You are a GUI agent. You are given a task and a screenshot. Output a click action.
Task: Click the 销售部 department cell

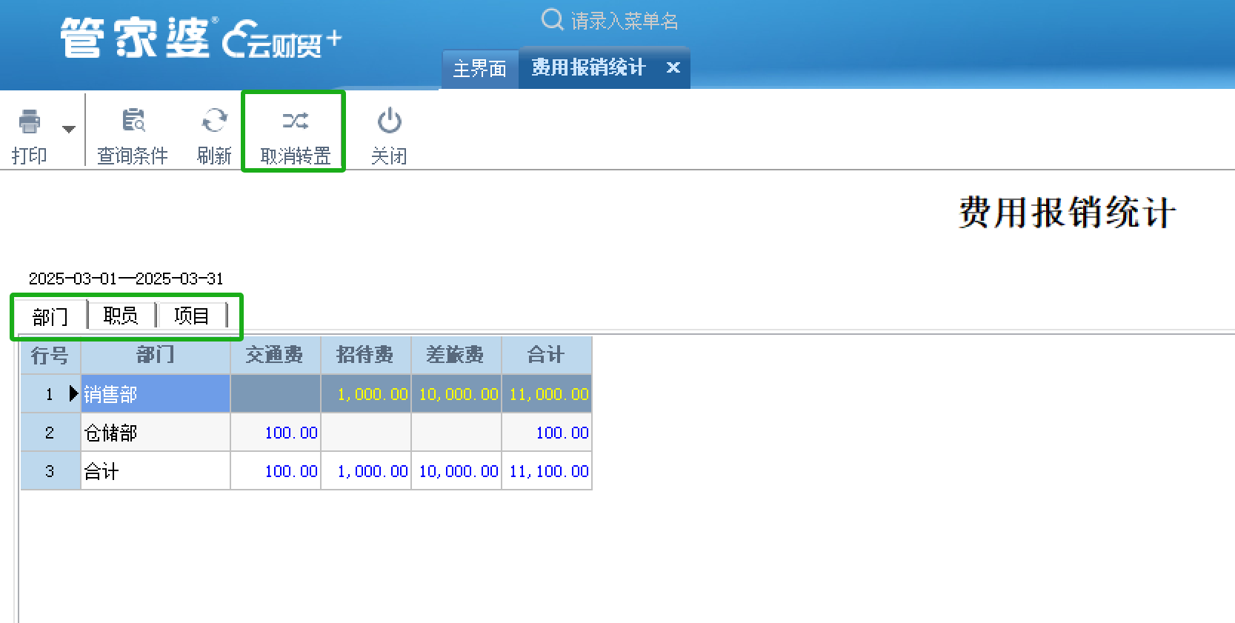[155, 394]
